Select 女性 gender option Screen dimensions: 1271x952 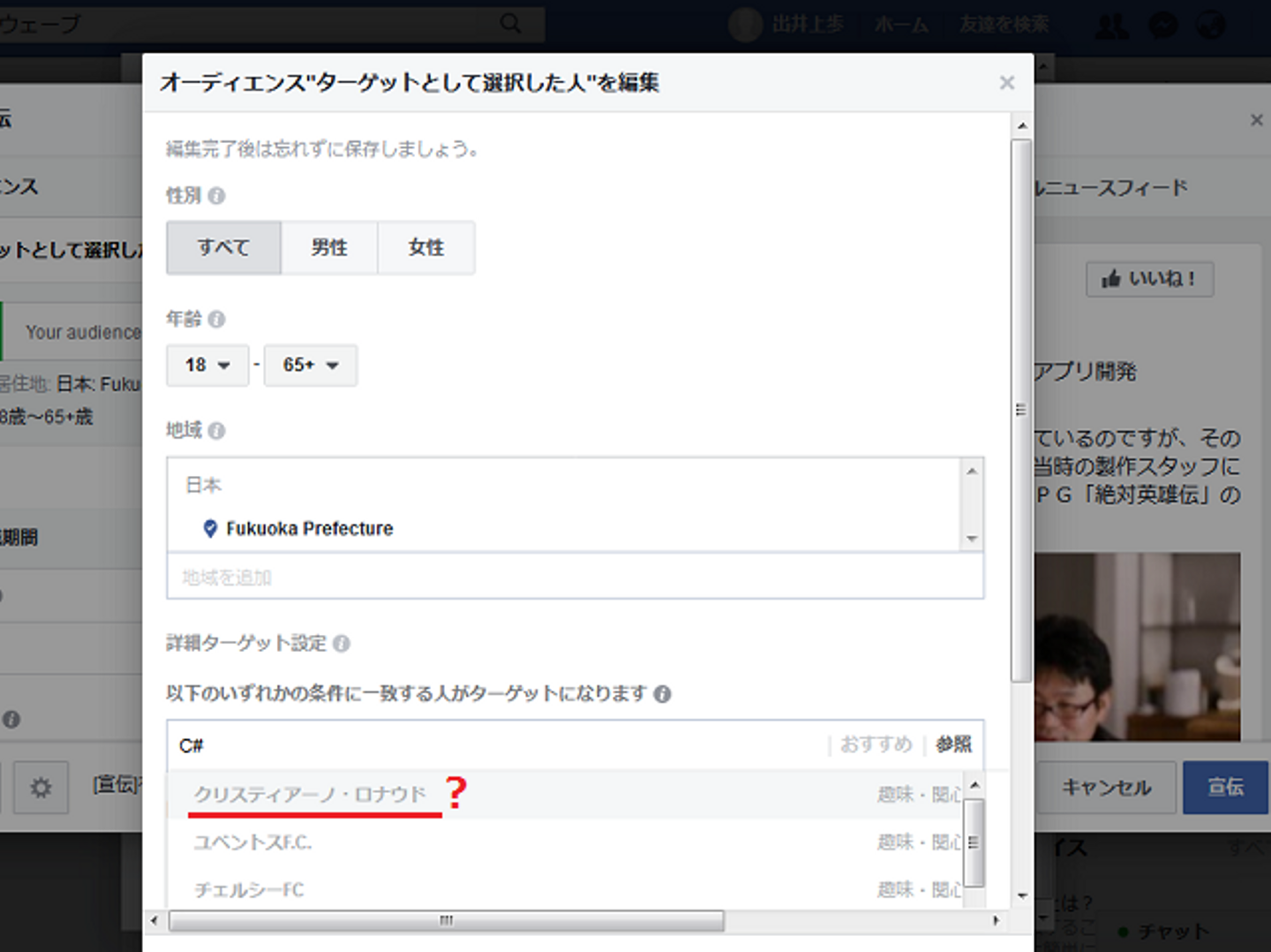pyautogui.click(x=426, y=247)
